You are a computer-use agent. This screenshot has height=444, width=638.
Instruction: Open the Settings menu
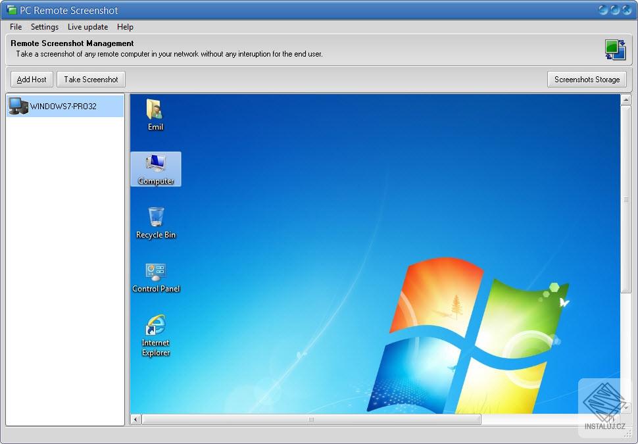(x=45, y=27)
